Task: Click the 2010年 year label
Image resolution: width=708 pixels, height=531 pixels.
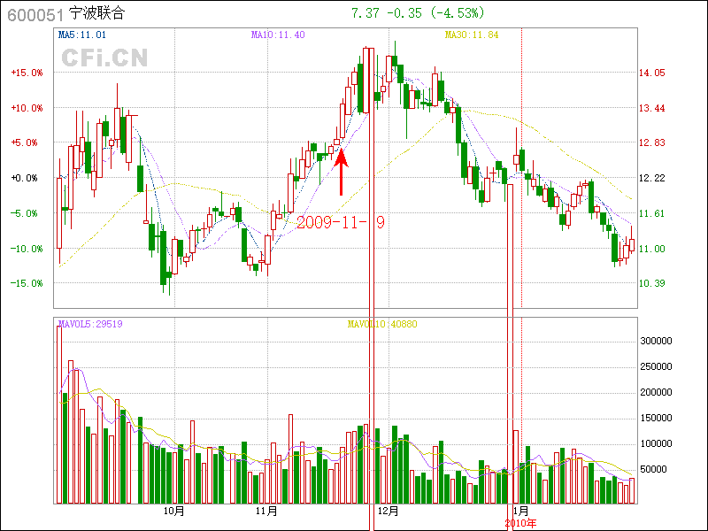Action: pyautogui.click(x=521, y=523)
